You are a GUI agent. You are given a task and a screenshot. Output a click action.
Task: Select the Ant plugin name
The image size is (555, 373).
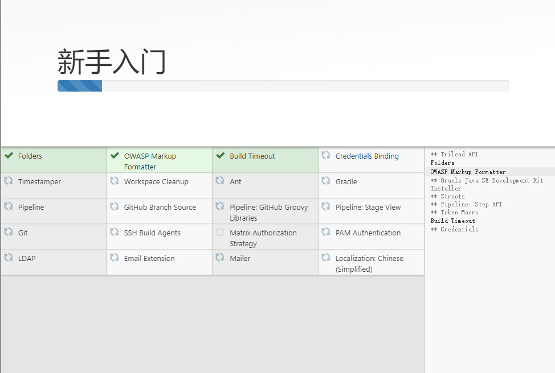pyautogui.click(x=235, y=181)
